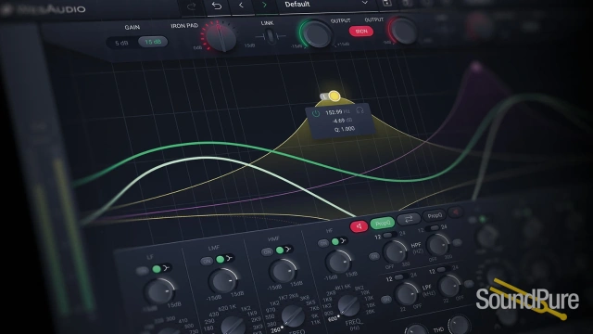Click the -4.89 dB gain value
Screen dimensions: 593x334
338,121
